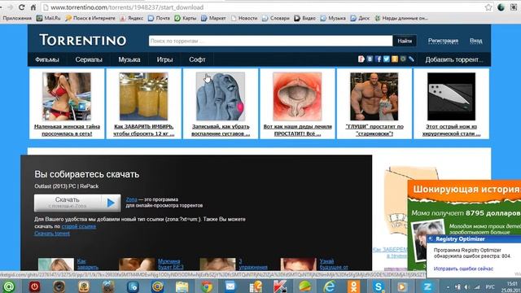Open the Почта bookmark
The image size is (521, 293).
(x=160, y=18)
